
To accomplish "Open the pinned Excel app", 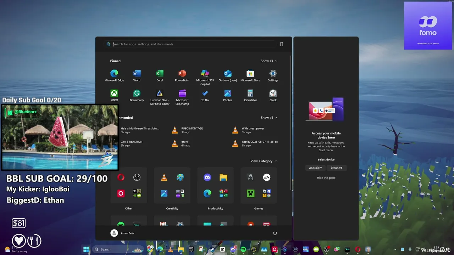I will pos(160,75).
